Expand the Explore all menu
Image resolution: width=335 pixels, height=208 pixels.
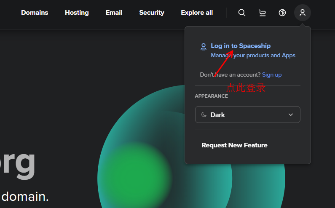pos(197,13)
